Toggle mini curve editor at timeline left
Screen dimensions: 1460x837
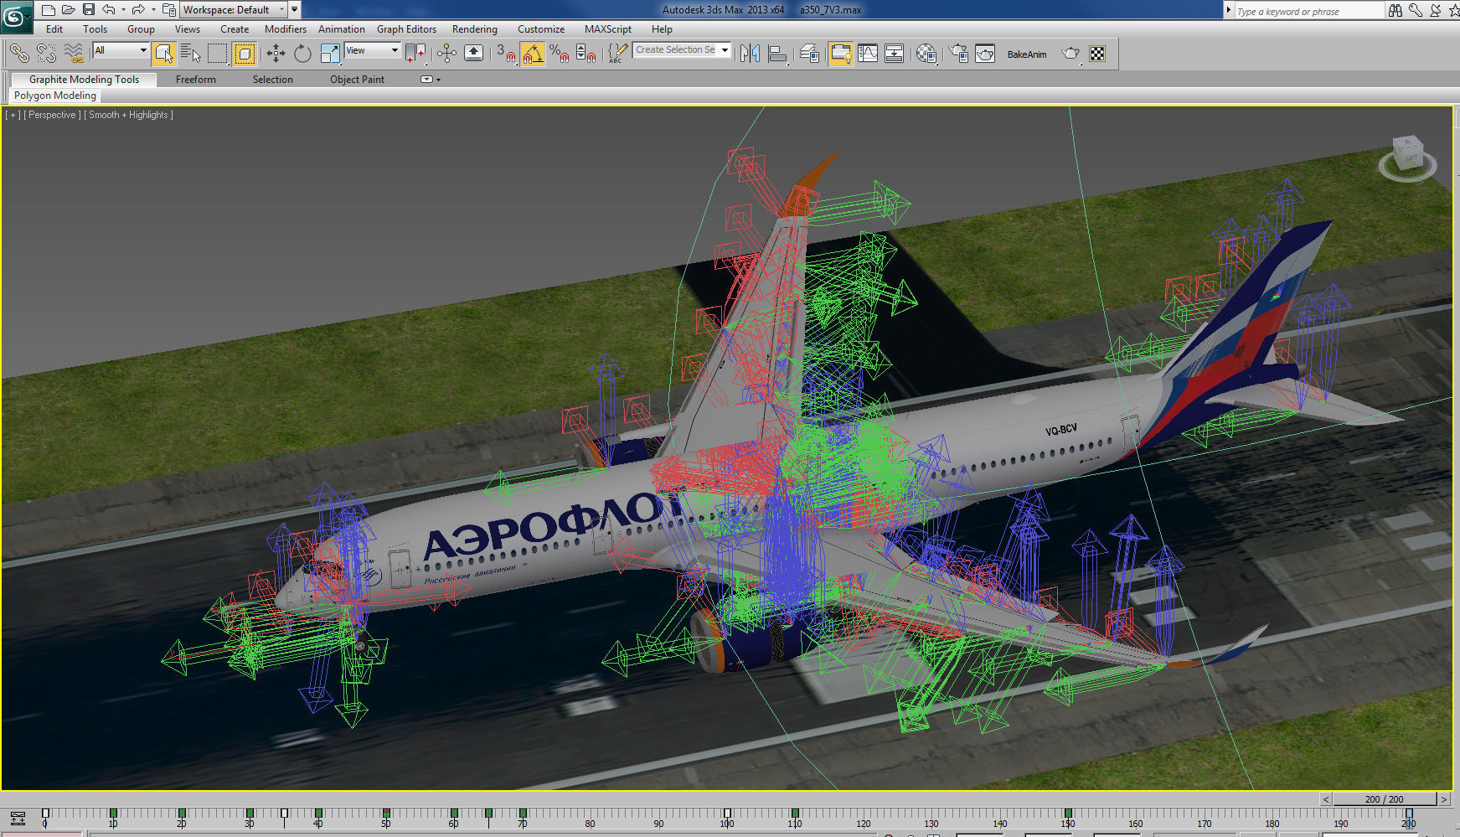18,818
